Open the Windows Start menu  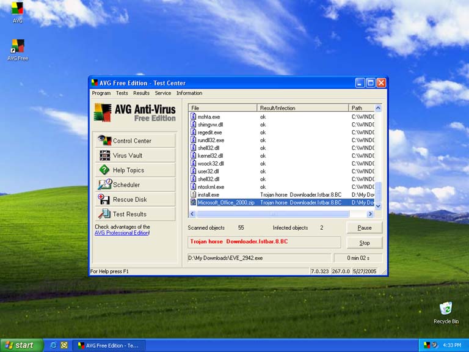(x=21, y=345)
